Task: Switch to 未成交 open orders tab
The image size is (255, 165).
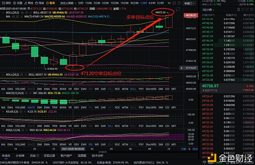Action: (6, 156)
